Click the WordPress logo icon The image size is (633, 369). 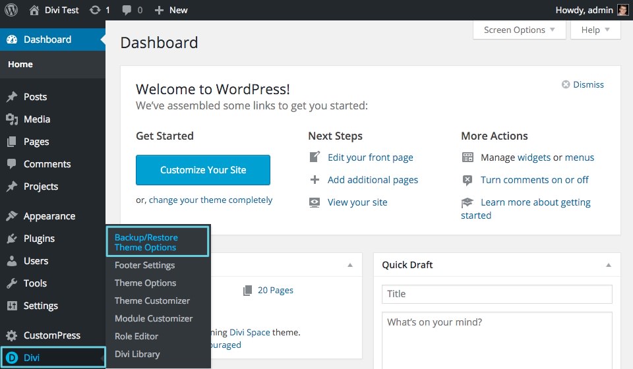tap(11, 10)
